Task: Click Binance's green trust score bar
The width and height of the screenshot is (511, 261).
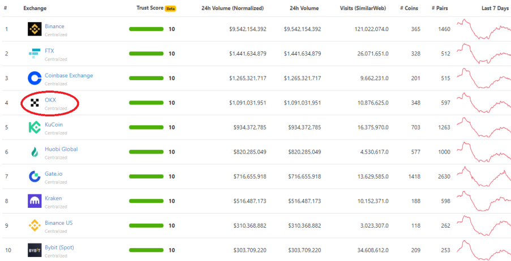Action: point(147,29)
